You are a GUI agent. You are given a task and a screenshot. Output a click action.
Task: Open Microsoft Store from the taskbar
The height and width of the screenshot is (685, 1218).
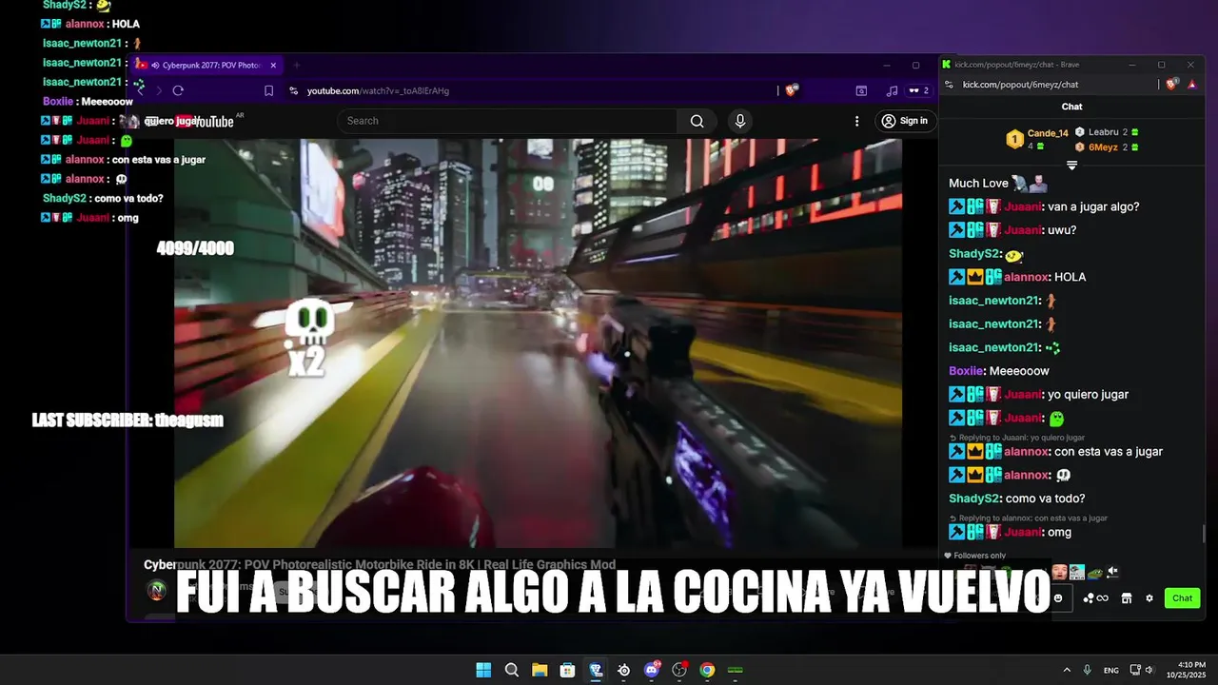[x=567, y=670]
